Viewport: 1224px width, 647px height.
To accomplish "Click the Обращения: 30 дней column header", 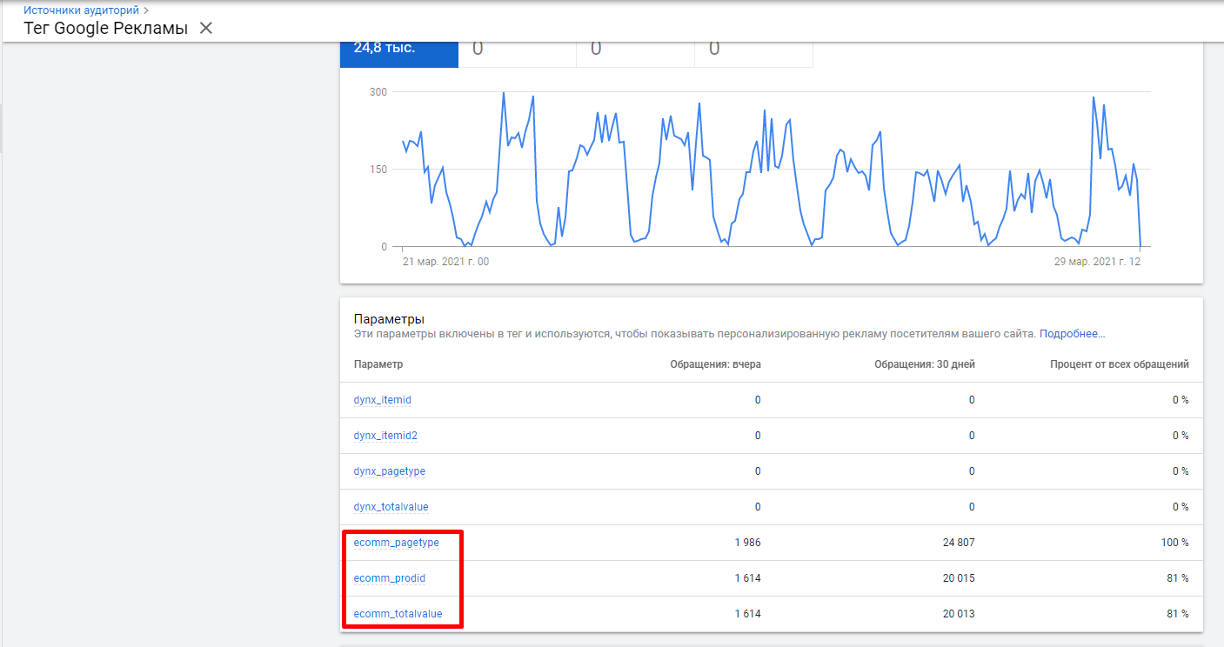I will [924, 364].
